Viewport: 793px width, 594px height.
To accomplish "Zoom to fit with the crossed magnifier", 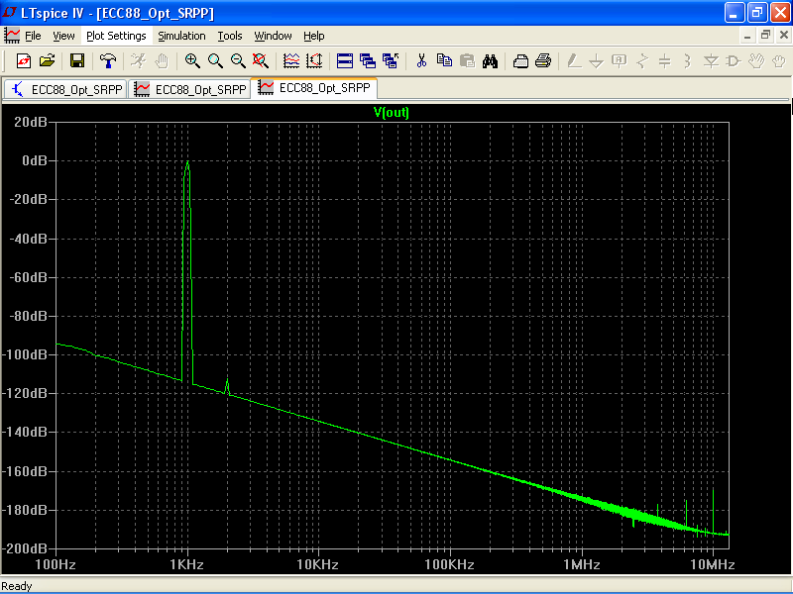I will (x=261, y=61).
